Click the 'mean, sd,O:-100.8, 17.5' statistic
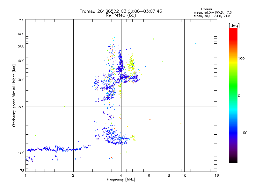 (213, 12)
